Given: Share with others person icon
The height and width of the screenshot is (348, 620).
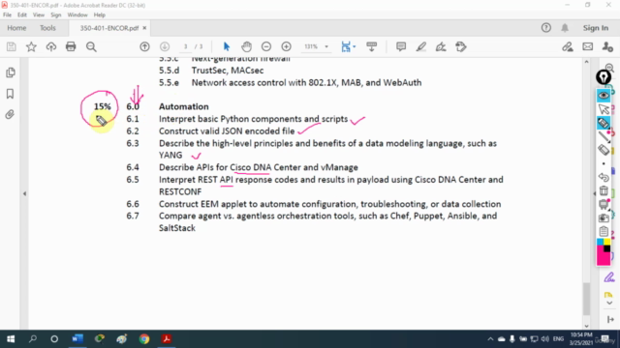Looking at the screenshot, I should [x=607, y=47].
